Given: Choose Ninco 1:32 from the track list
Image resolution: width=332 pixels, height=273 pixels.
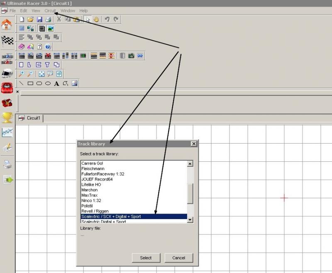Looking at the screenshot, I should click(x=92, y=200).
